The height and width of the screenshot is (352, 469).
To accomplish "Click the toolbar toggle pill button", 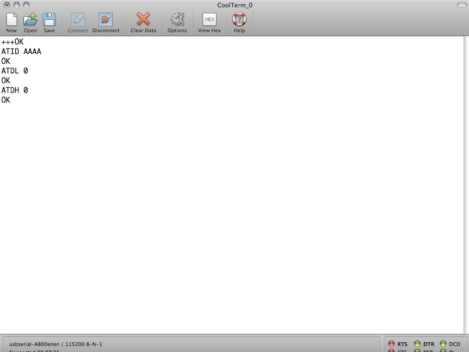I will click(462, 5).
